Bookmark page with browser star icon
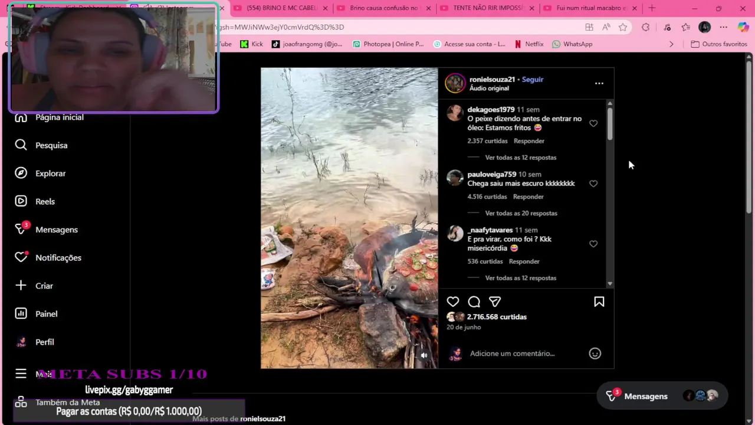The width and height of the screenshot is (755, 425). tap(623, 27)
